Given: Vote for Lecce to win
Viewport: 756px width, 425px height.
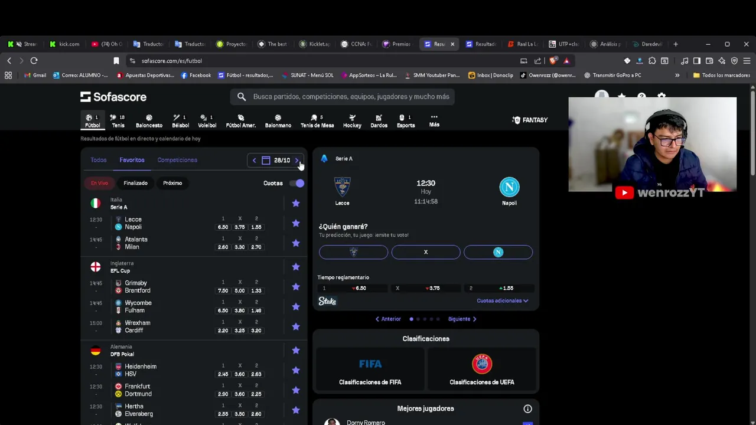Looking at the screenshot, I should coord(353,252).
